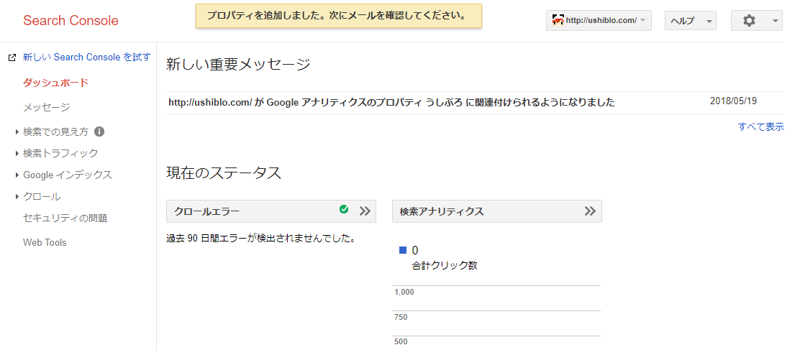Click the 過去 90 日間エラー text
The width and height of the screenshot is (800, 350).
pyautogui.click(x=260, y=238)
